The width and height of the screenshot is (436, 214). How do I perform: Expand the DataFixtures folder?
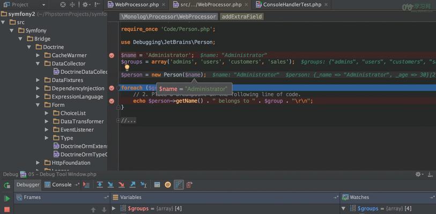click(x=38, y=80)
